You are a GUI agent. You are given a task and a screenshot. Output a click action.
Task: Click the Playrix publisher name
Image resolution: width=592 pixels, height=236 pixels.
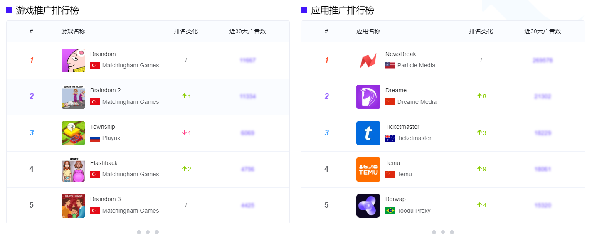111,138
